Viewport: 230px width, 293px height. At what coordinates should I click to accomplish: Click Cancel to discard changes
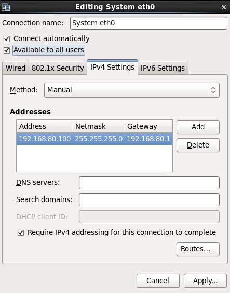click(158, 281)
